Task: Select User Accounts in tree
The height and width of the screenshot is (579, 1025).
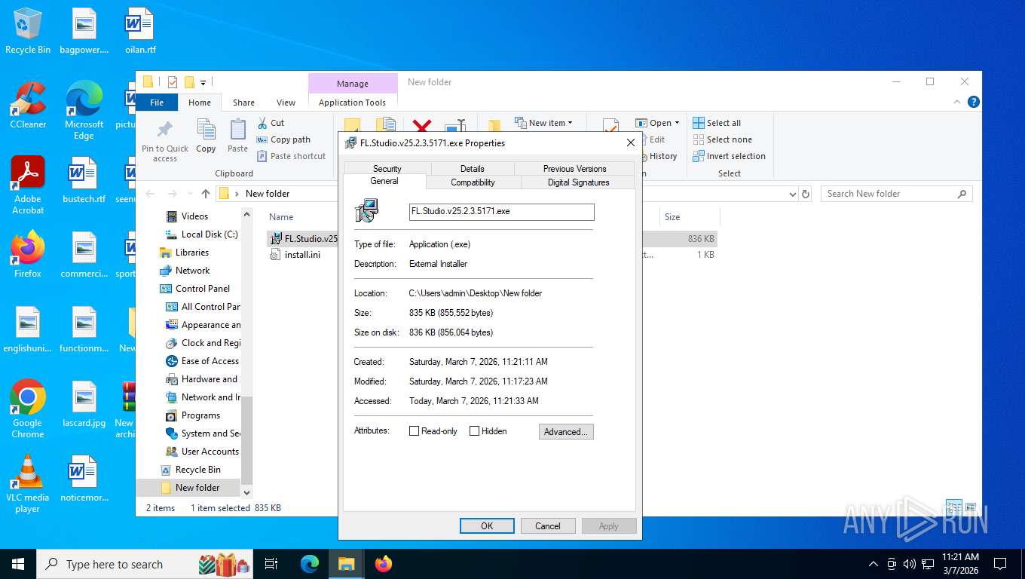Action: pos(210,452)
